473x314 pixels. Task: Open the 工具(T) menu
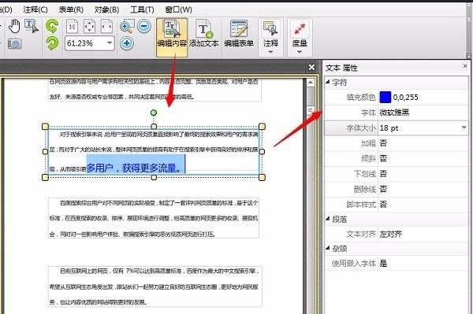(142, 9)
